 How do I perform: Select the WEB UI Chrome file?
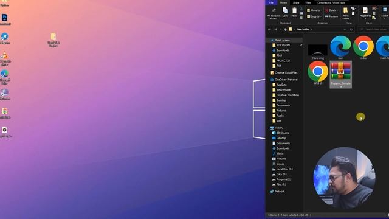pos(318,73)
